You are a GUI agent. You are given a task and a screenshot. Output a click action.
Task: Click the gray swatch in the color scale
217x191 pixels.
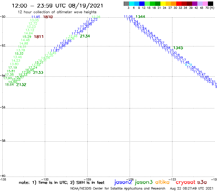point(126,4)
